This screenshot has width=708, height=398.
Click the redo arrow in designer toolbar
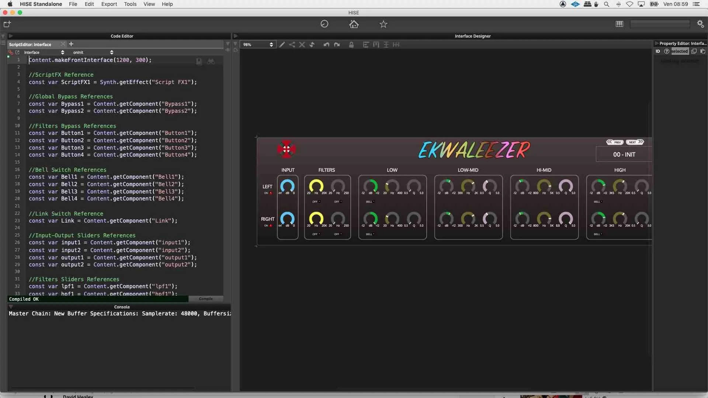[337, 45]
